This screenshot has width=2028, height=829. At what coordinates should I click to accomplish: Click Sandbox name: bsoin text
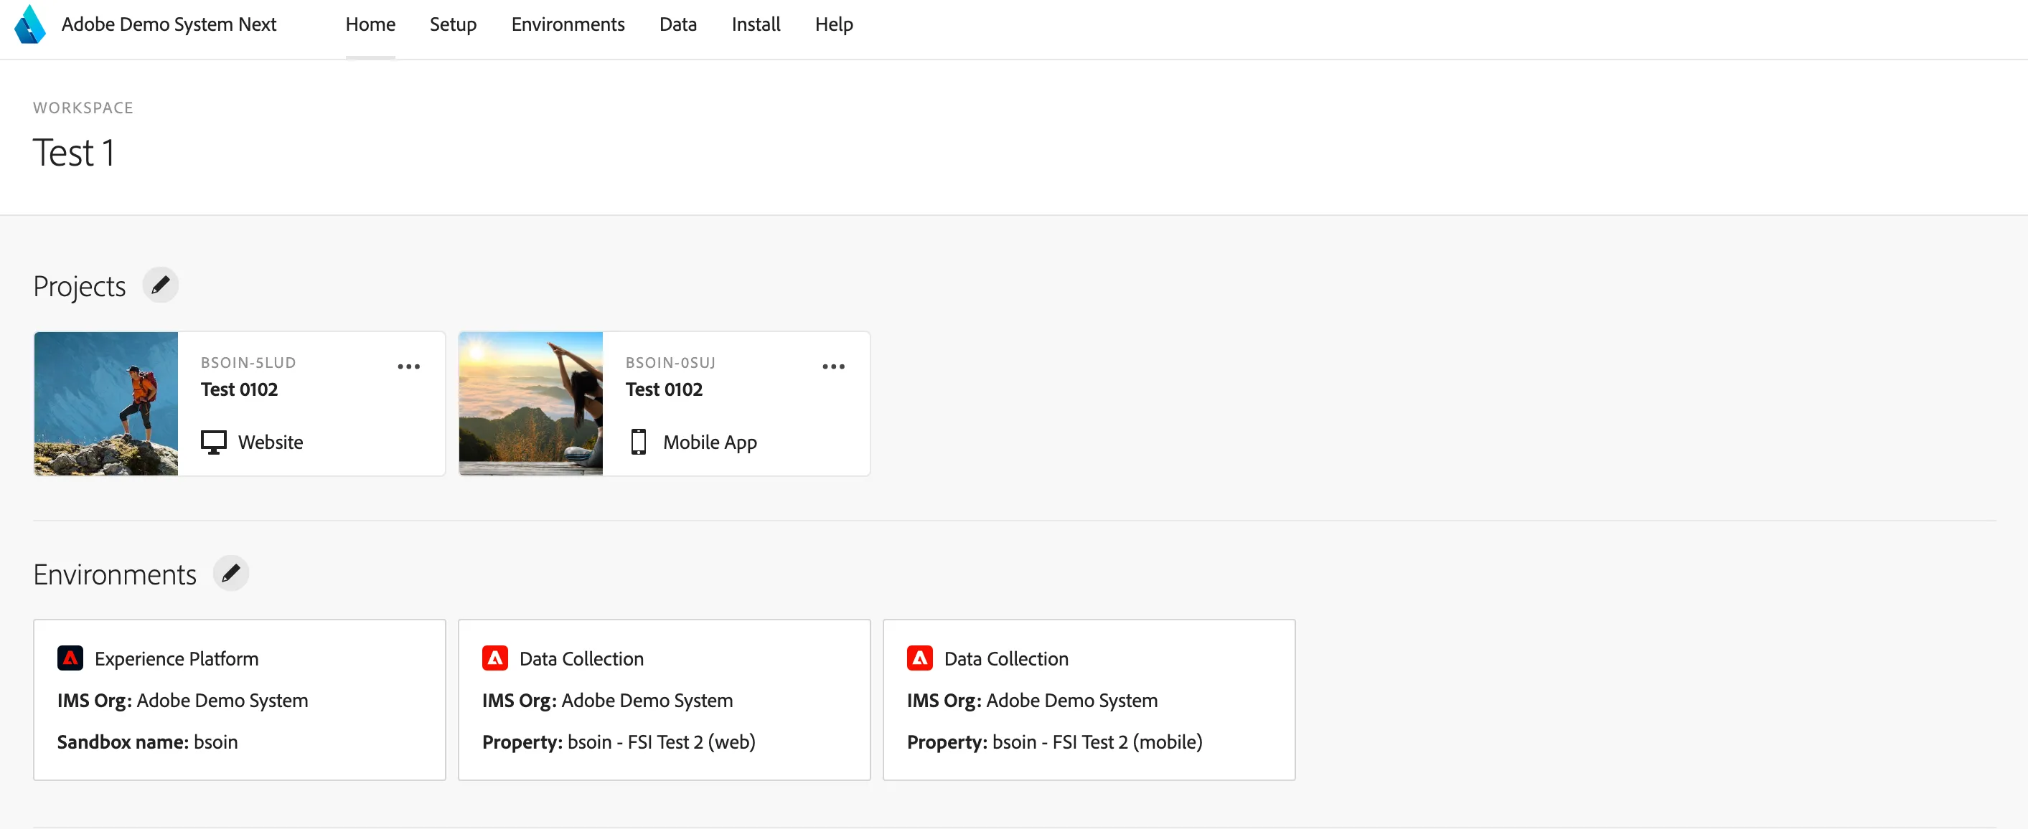147,742
